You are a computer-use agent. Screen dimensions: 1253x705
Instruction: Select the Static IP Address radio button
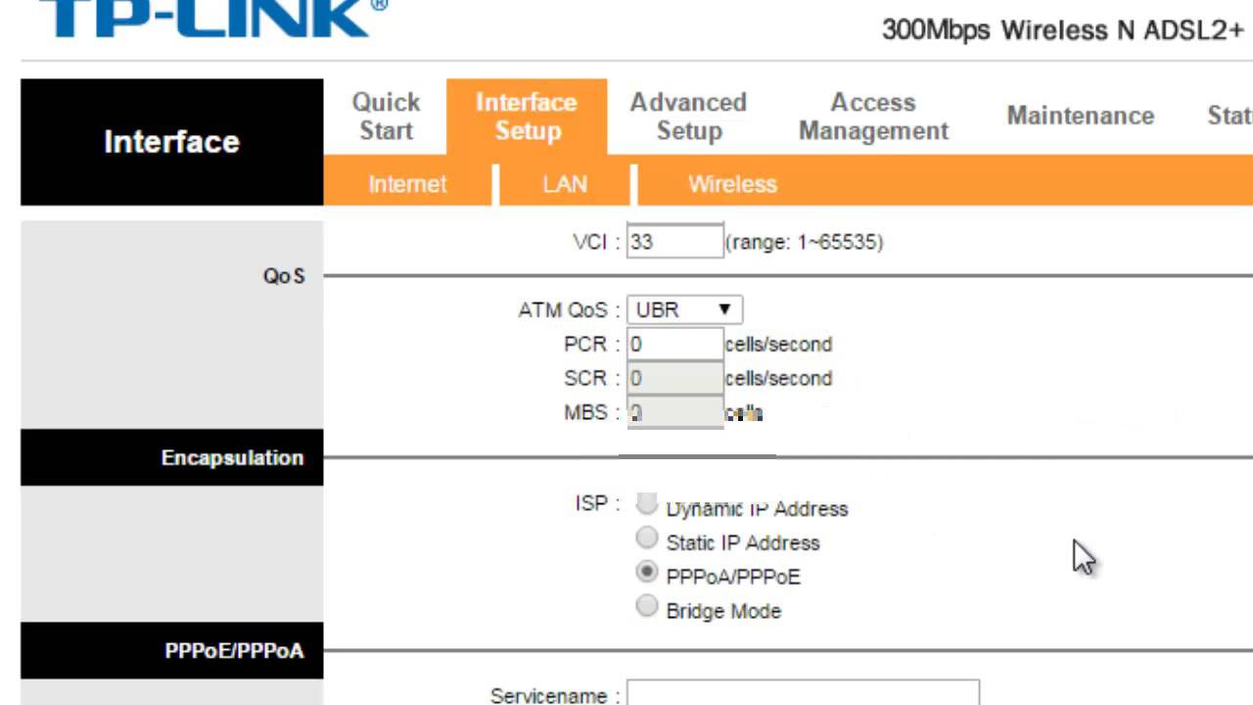coord(646,538)
